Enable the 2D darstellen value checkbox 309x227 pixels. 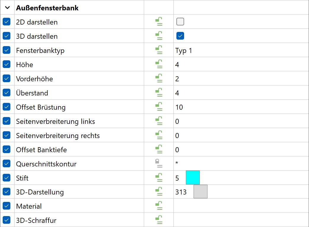pyautogui.click(x=180, y=22)
